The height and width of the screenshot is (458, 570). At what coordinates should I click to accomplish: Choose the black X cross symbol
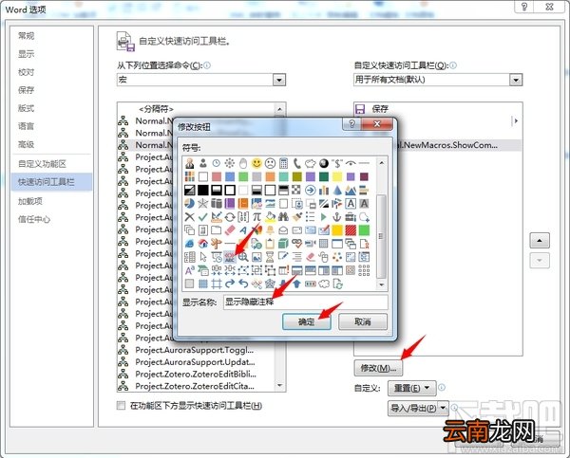point(189,217)
